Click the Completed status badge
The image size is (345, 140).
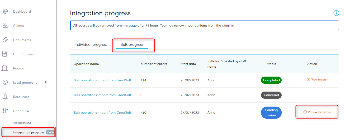pos(271,80)
